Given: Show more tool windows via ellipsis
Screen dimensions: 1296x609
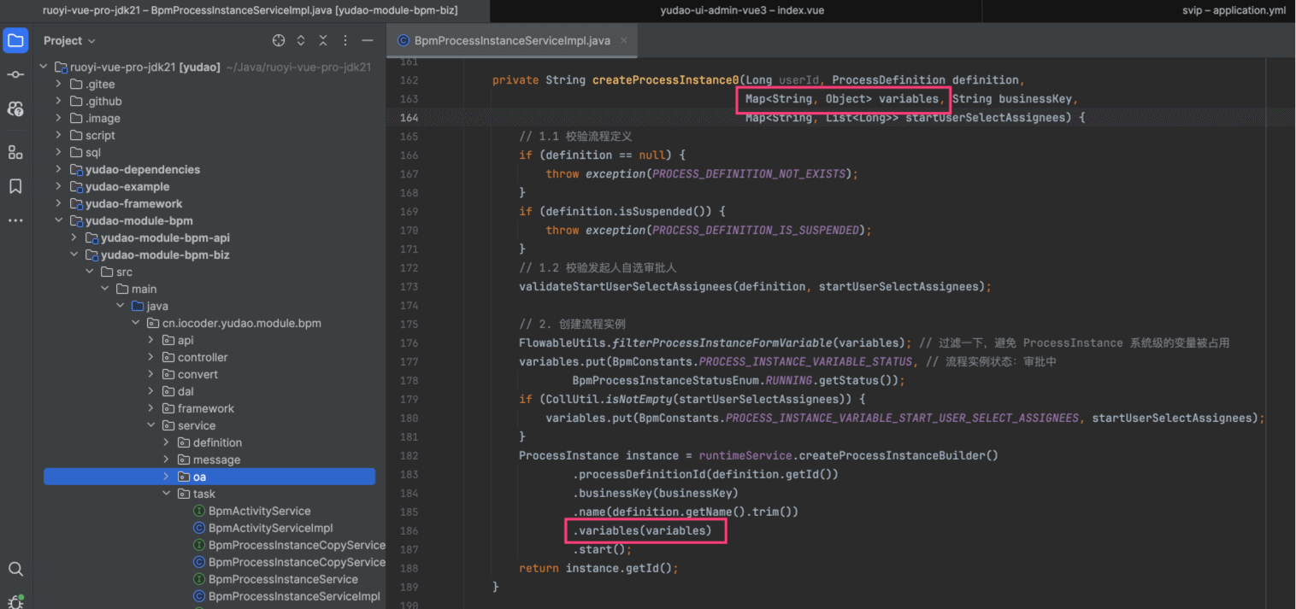Looking at the screenshot, I should pos(15,220).
